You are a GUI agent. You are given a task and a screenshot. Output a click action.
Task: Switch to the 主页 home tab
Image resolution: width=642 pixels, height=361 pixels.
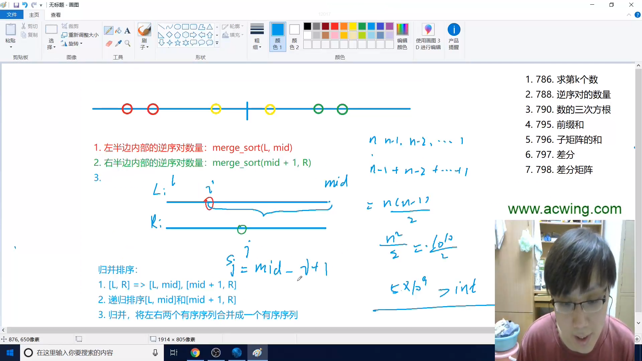[34, 15]
